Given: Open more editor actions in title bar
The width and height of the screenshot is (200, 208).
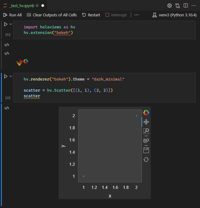Looking at the screenshot, I should [x=194, y=6].
